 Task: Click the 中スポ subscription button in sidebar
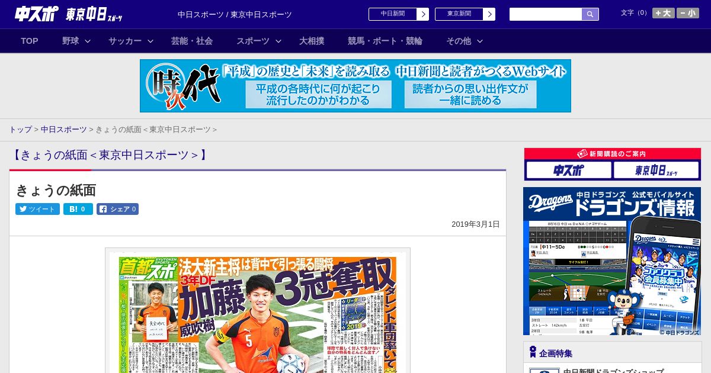[569, 171]
